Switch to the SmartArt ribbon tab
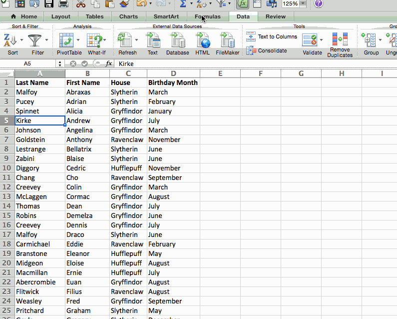 pos(166,16)
